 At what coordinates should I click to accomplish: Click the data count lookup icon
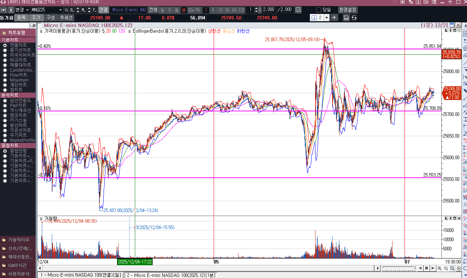coord(298,10)
